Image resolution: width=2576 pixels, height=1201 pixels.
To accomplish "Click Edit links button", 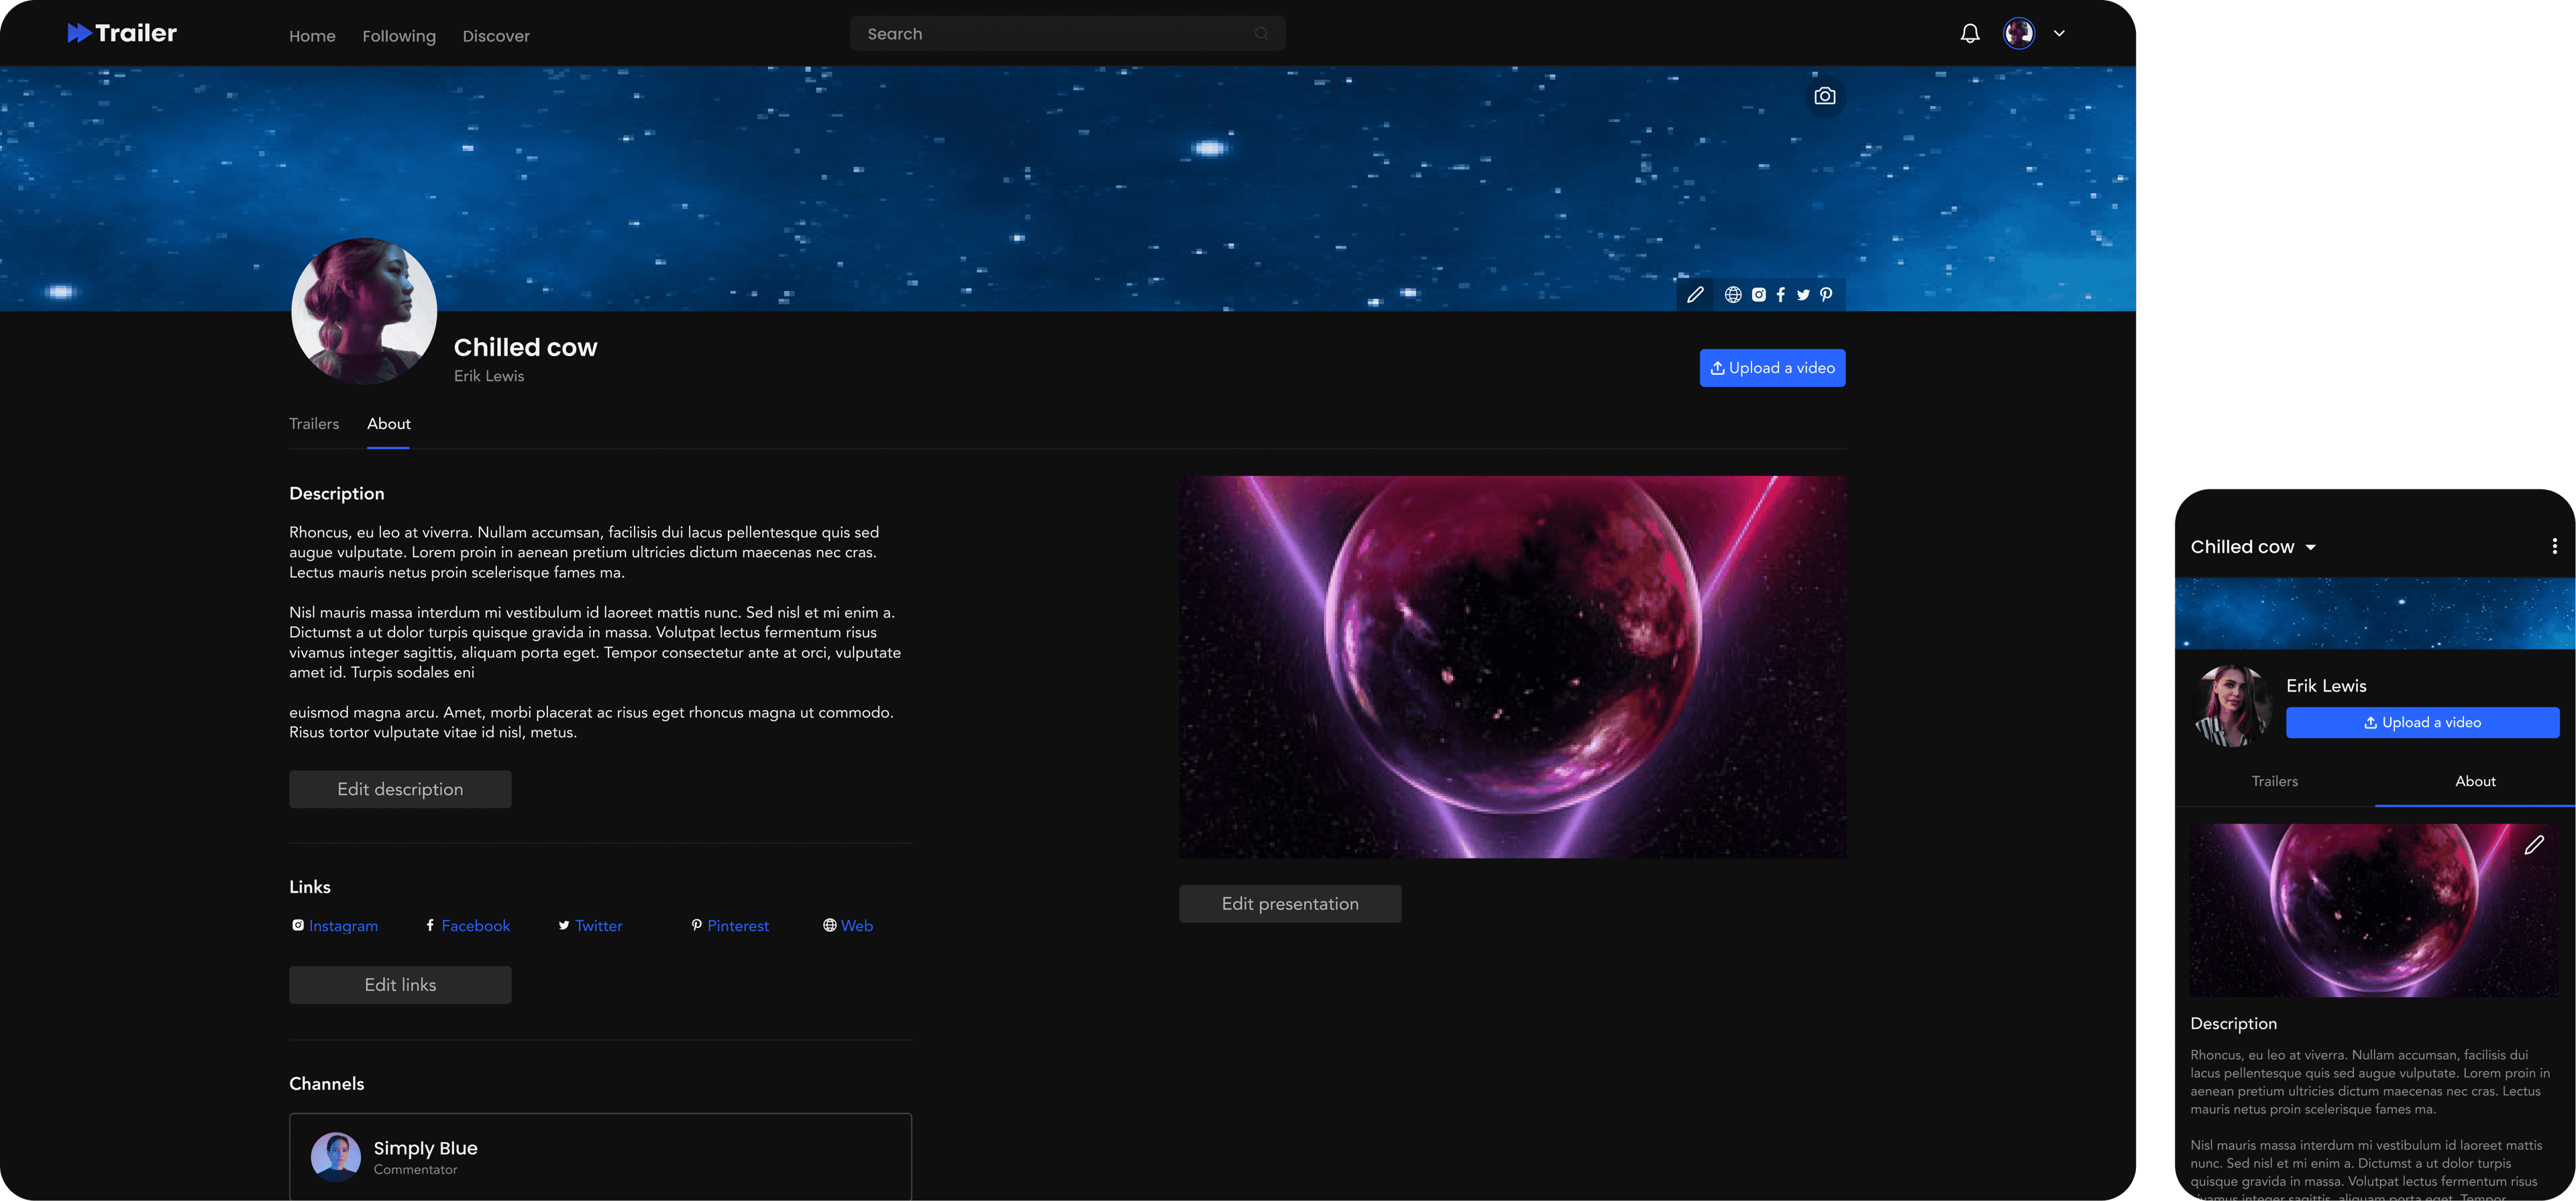I will (400, 986).
